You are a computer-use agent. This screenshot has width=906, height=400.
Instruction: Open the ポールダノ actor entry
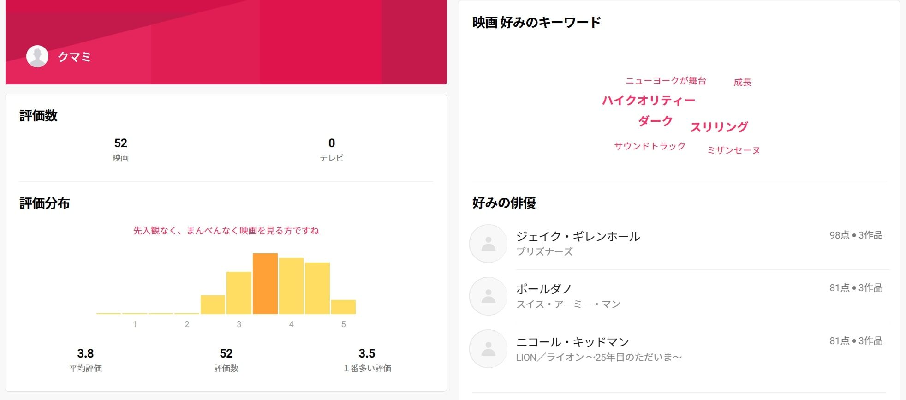(x=544, y=289)
